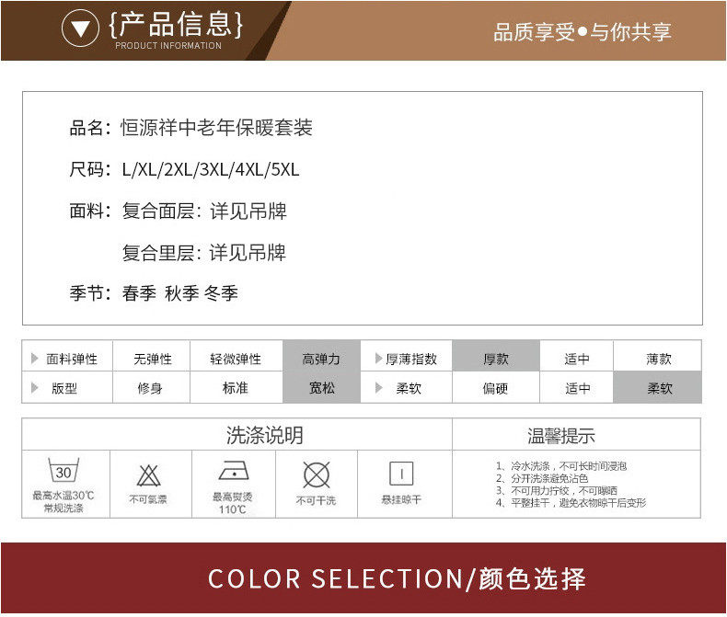
Task: Select 适中 in the softness row
Action: point(577,388)
